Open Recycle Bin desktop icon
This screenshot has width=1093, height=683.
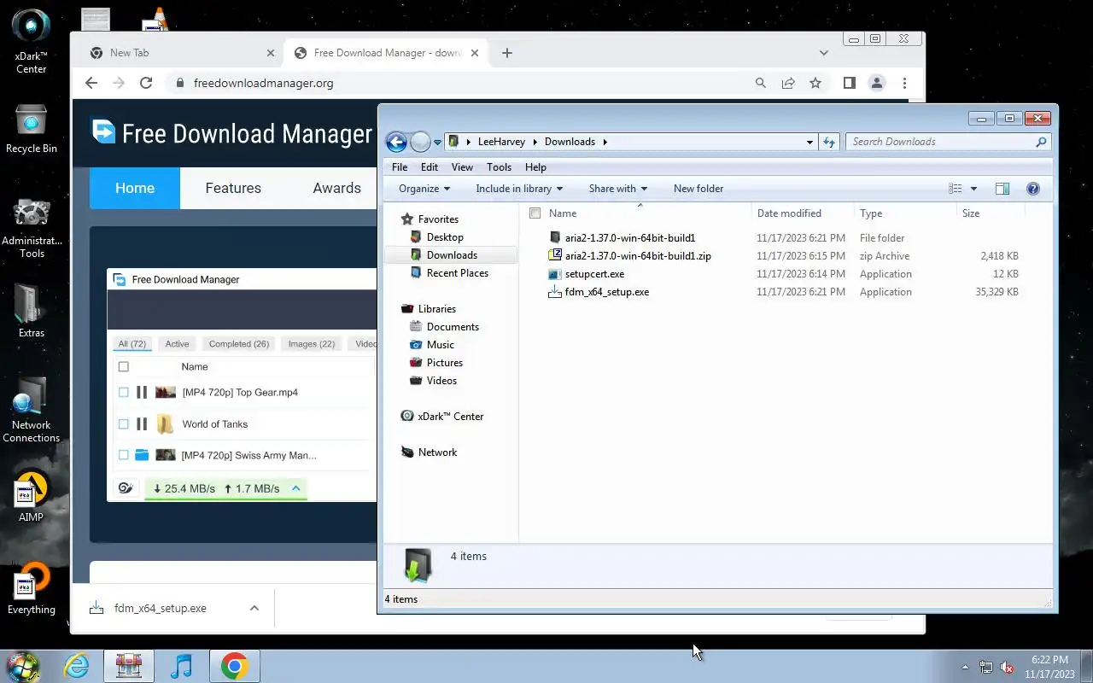[32, 129]
